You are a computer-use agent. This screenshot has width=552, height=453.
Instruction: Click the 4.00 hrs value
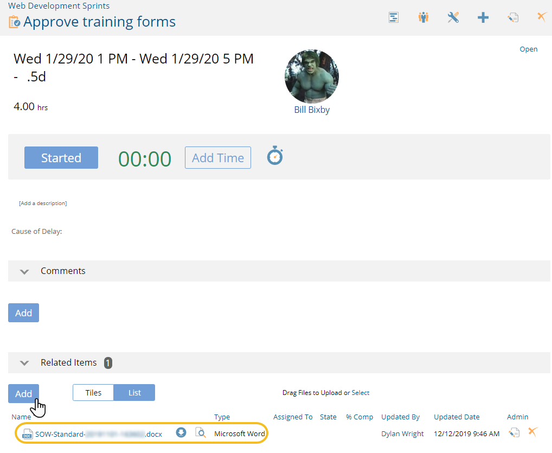click(x=30, y=106)
